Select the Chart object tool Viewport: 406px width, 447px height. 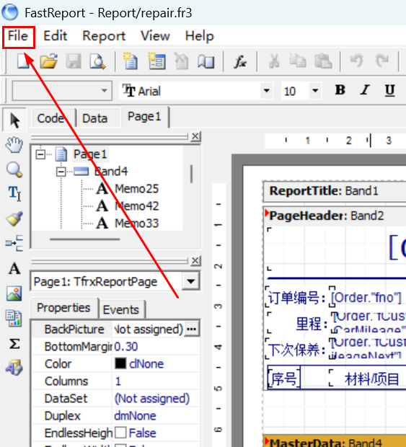[14, 318]
